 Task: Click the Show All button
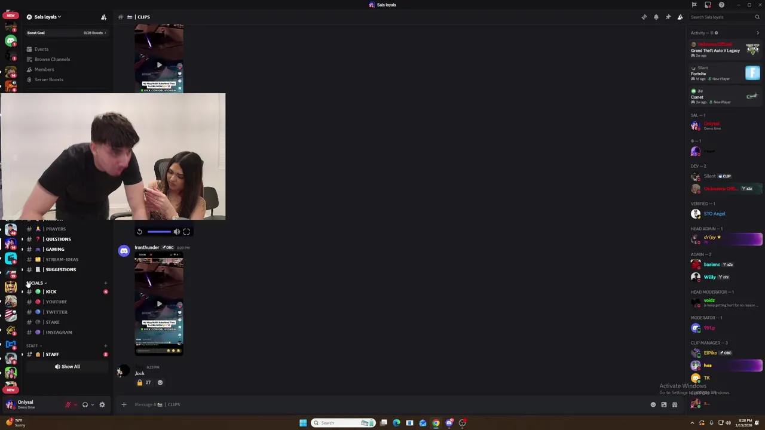67,367
